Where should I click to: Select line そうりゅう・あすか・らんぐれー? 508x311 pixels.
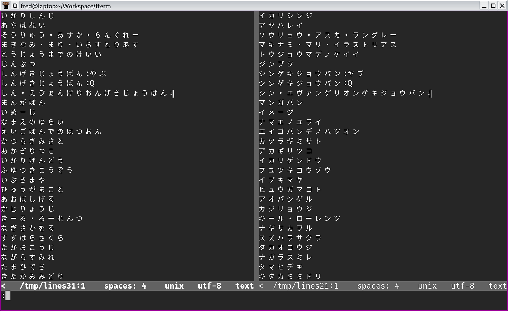pyautogui.click(x=70, y=35)
